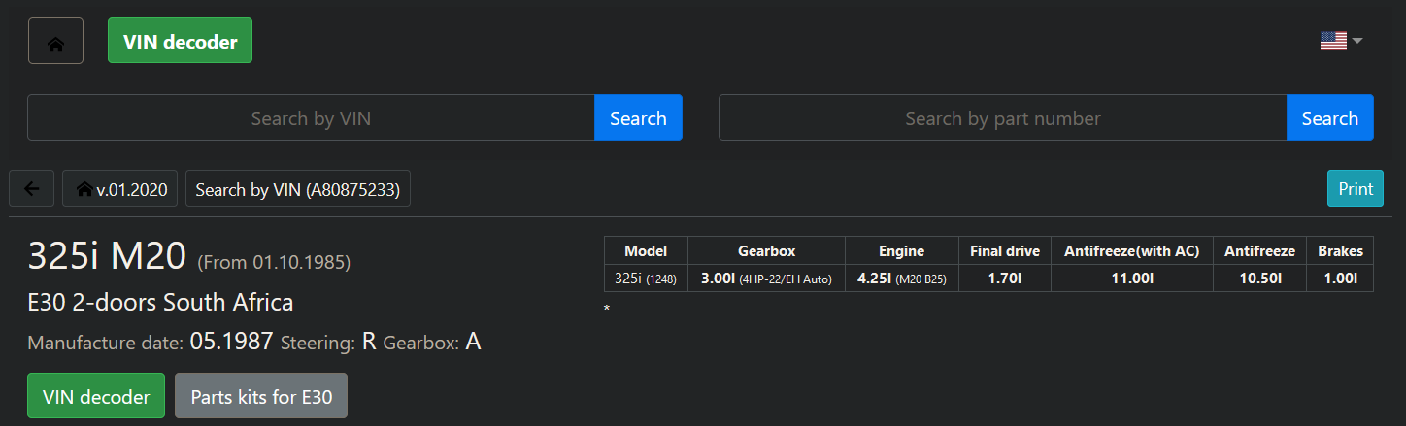
Task: Click the green VIN decoder button below manufacture date
Action: tap(96, 397)
